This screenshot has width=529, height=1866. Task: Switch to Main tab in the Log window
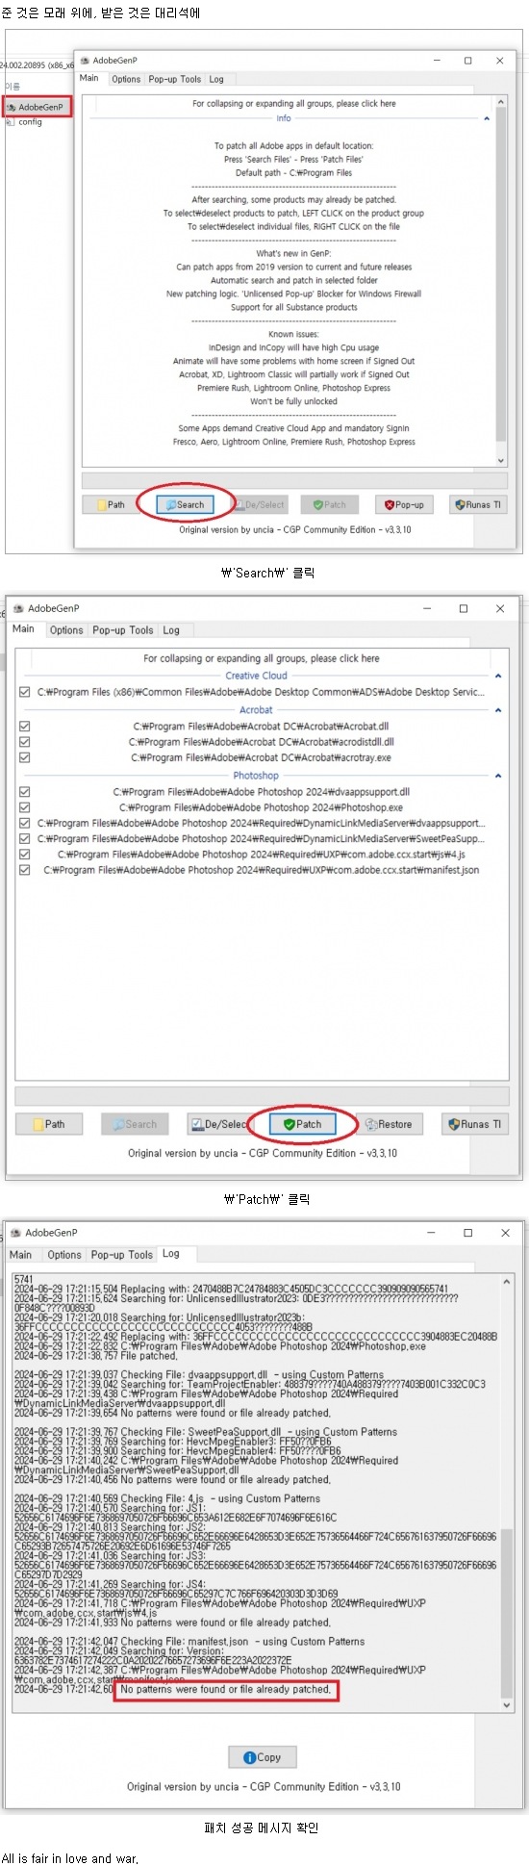(20, 1254)
